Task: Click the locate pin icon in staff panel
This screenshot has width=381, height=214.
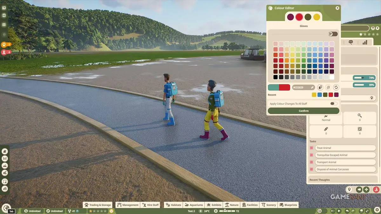Action: click(x=372, y=98)
